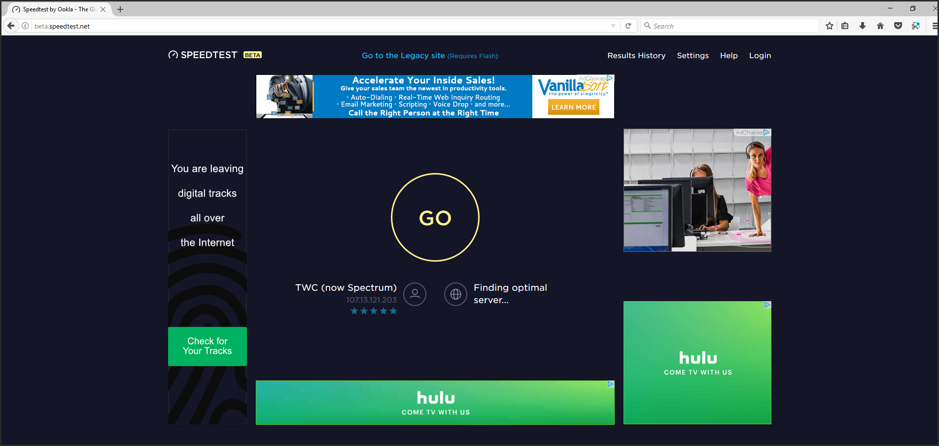Click the extension puzzle icon in toolbar
Image resolution: width=939 pixels, height=446 pixels.
[x=916, y=26]
